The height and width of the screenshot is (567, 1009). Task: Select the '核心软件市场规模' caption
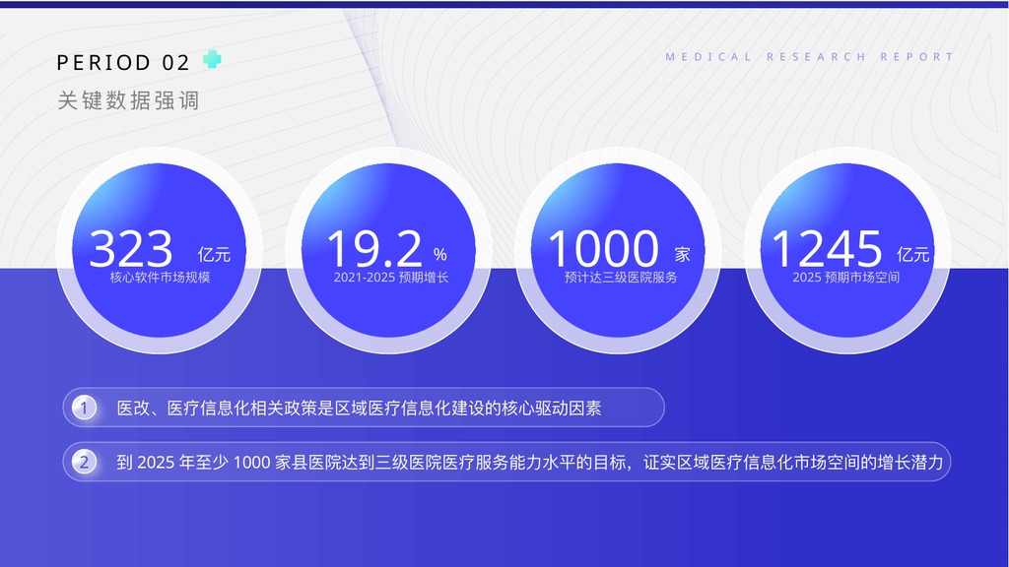(160, 277)
